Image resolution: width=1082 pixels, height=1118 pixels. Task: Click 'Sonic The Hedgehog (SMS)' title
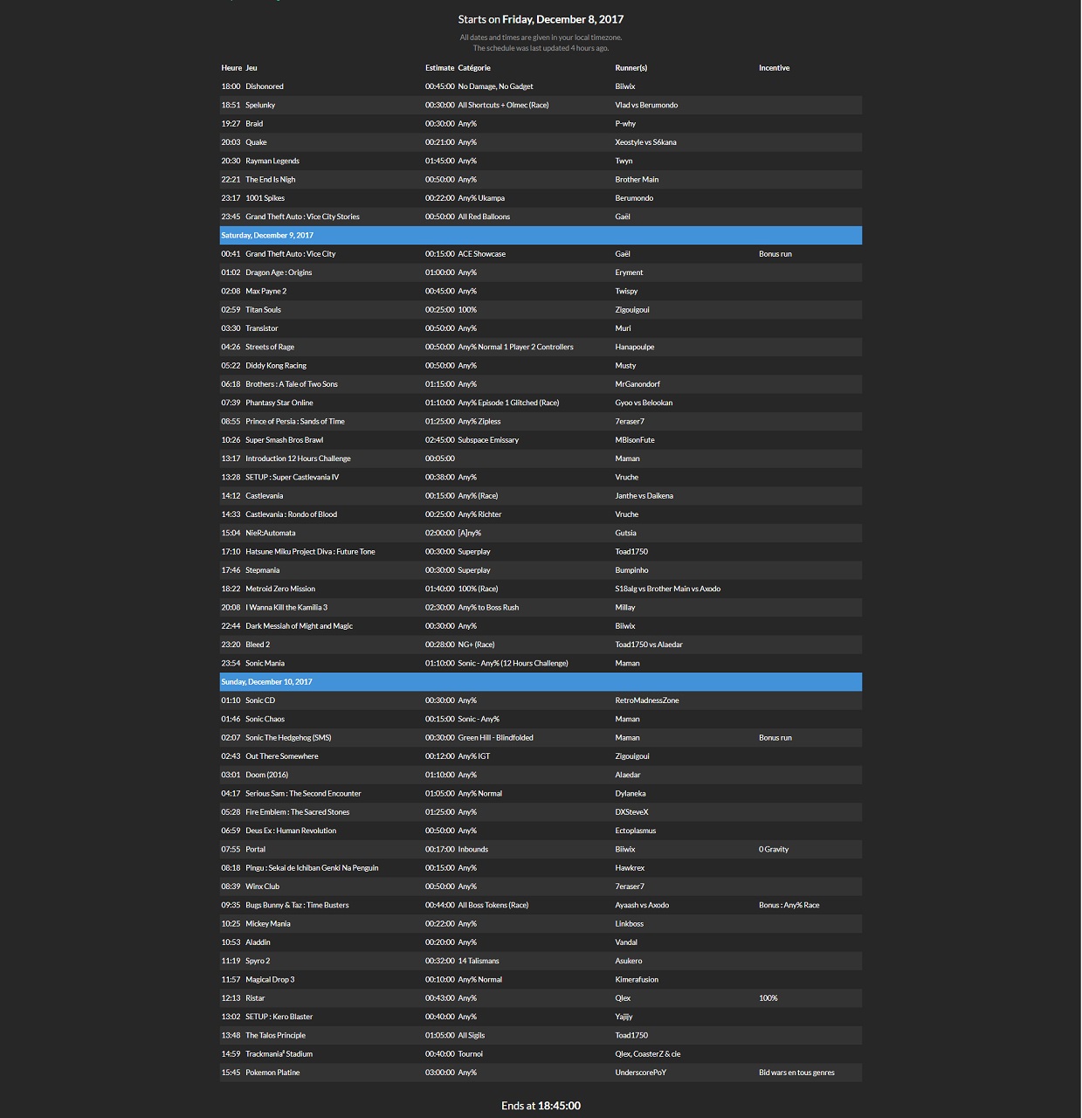288,738
